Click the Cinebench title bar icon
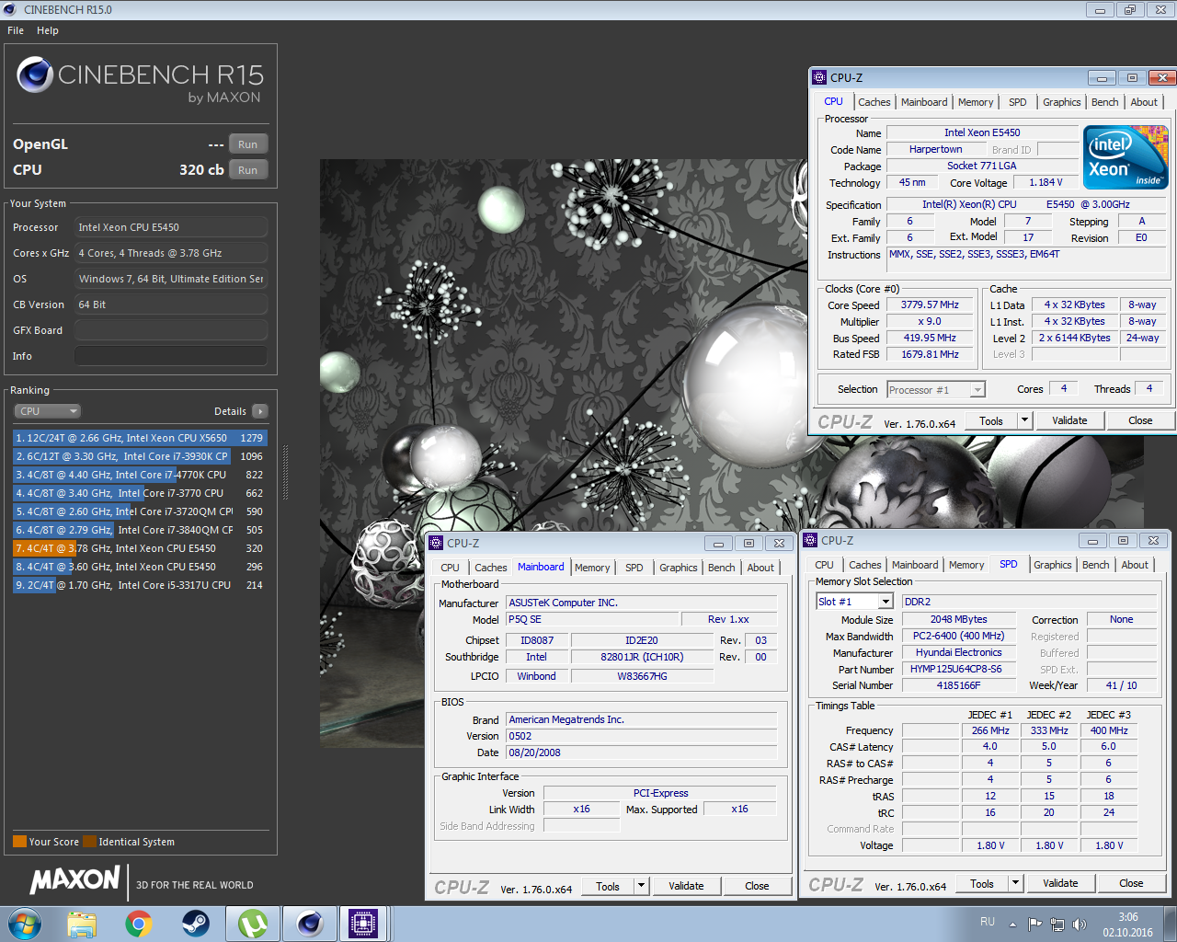 coord(10,10)
